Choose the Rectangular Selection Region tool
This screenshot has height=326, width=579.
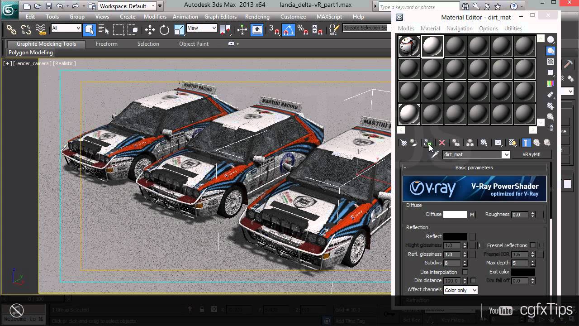click(x=118, y=30)
